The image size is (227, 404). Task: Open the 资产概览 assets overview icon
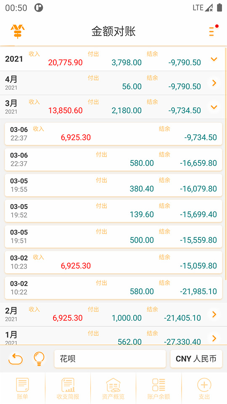click(x=113, y=388)
